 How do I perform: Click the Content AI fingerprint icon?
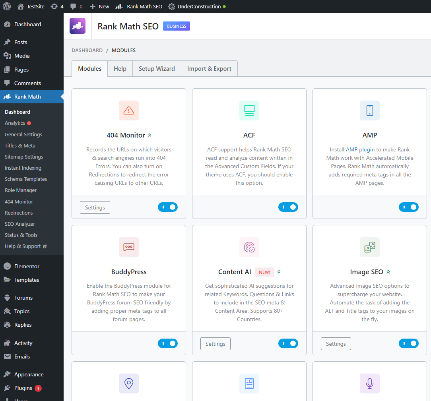249,247
